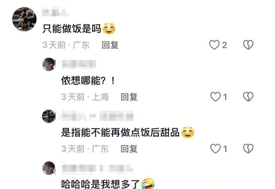Like the reply 侬想哪能?!
Viewport: 275px width, 189px height.
(x=215, y=97)
